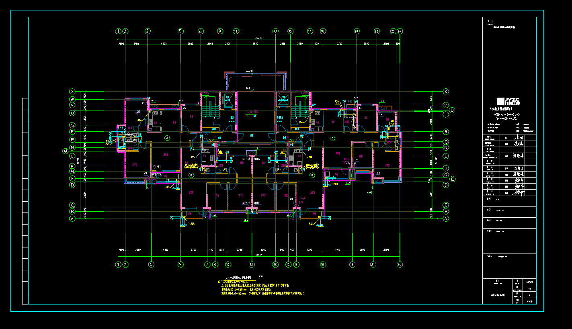Pick axis bubble P
Screen dimensions: 572x329
click(72, 139)
